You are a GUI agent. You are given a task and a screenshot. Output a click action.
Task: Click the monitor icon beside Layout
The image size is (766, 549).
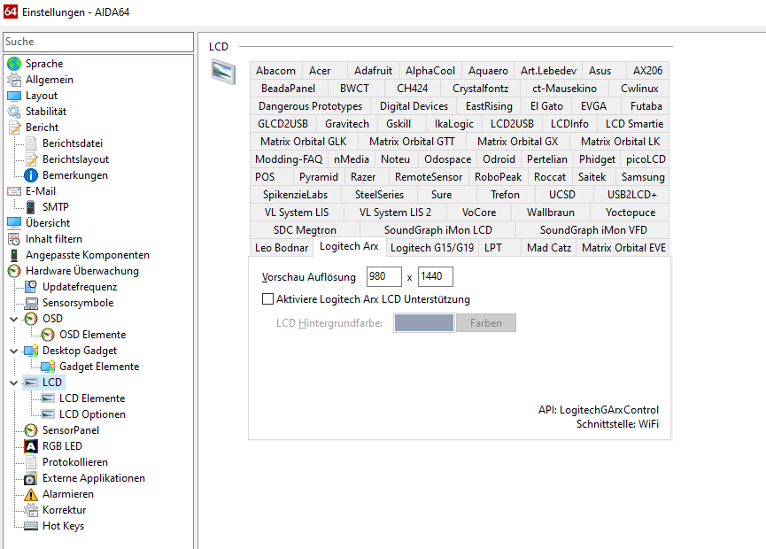pos(14,96)
